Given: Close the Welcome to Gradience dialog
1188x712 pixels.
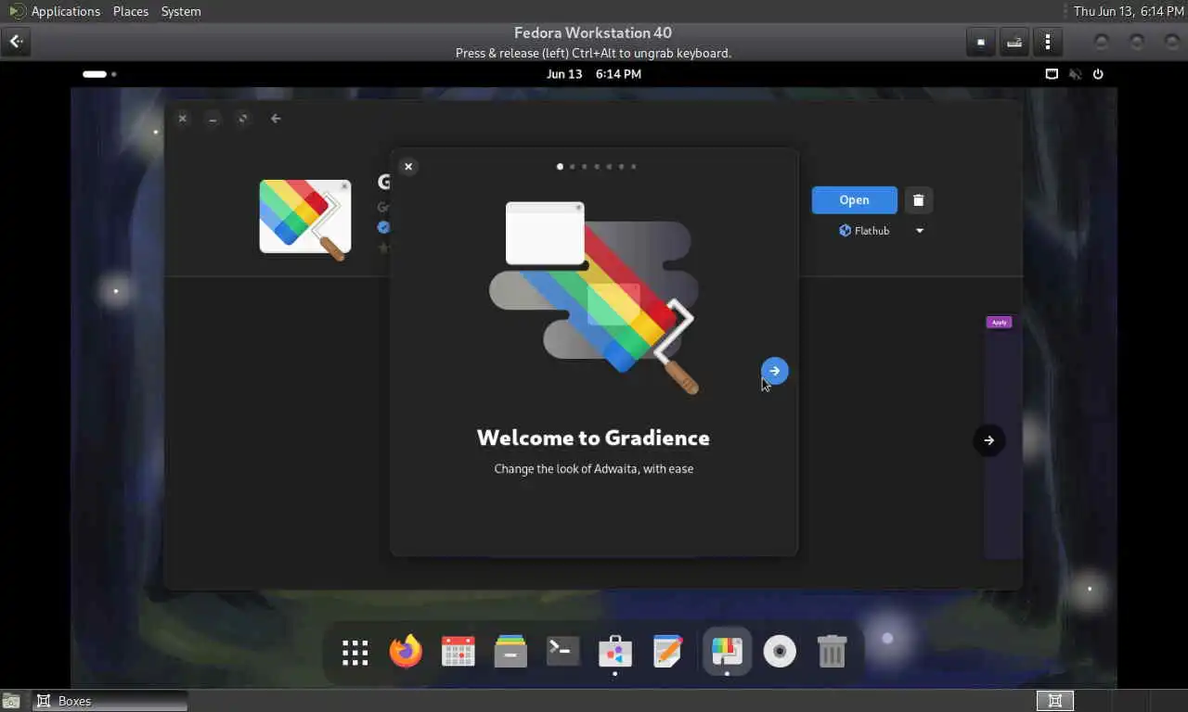Looking at the screenshot, I should [408, 167].
